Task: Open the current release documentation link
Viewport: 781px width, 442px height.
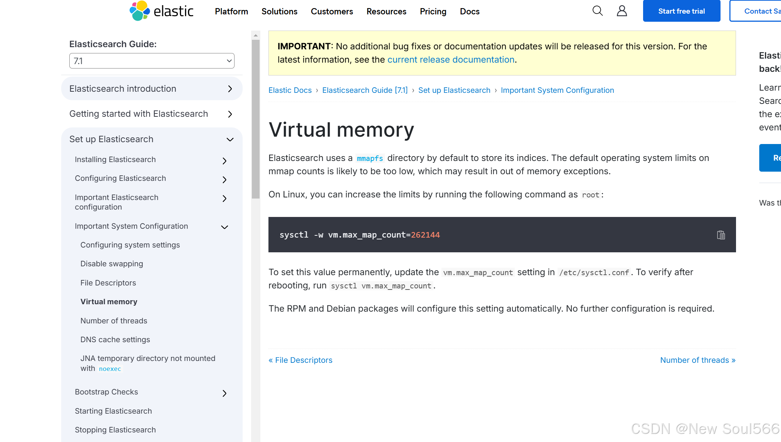Action: tap(451, 59)
